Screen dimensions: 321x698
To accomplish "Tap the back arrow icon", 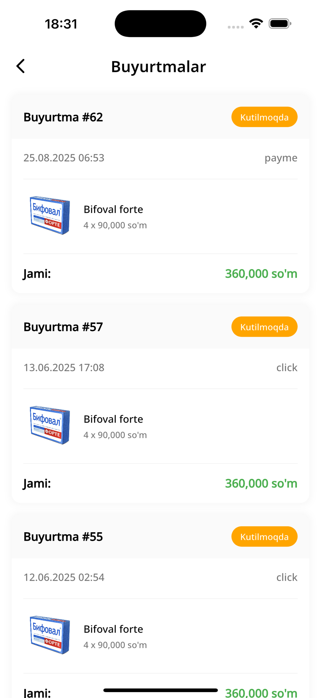I will tap(21, 66).
